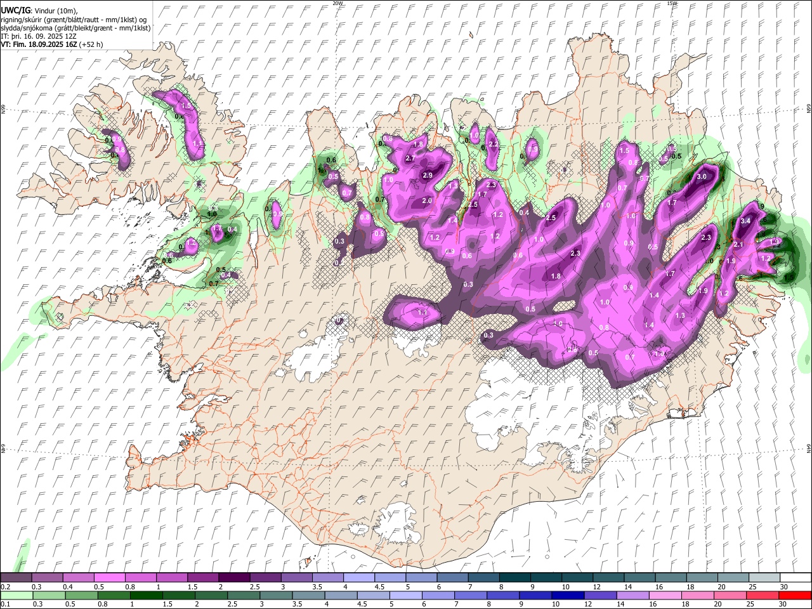
Task: Click the 2.2 snowfall value on the map
Action: (494, 145)
